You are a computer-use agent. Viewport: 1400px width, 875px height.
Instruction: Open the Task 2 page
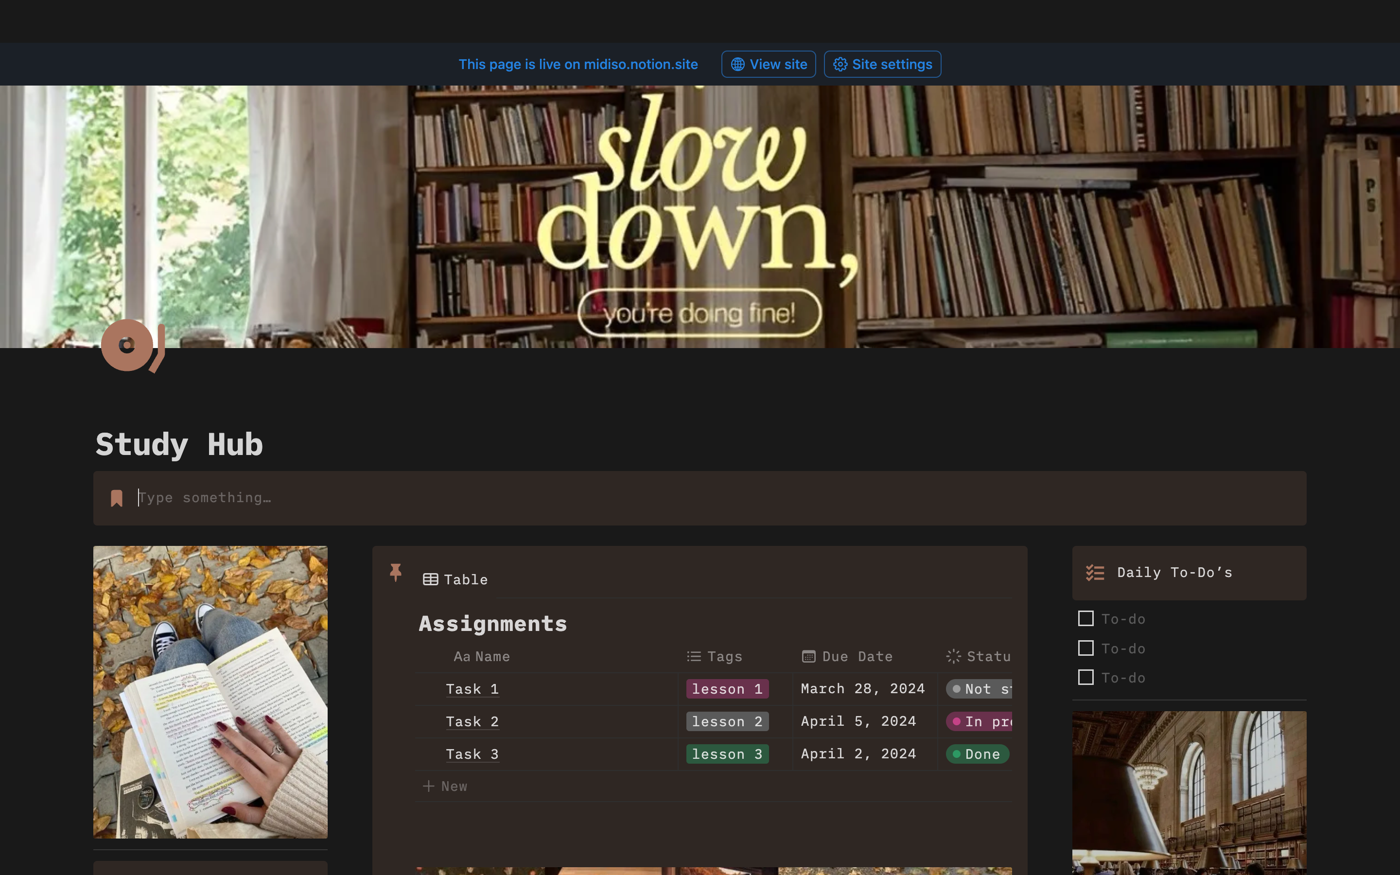[472, 722]
